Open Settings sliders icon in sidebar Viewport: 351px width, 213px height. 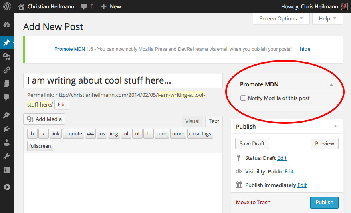7,170
